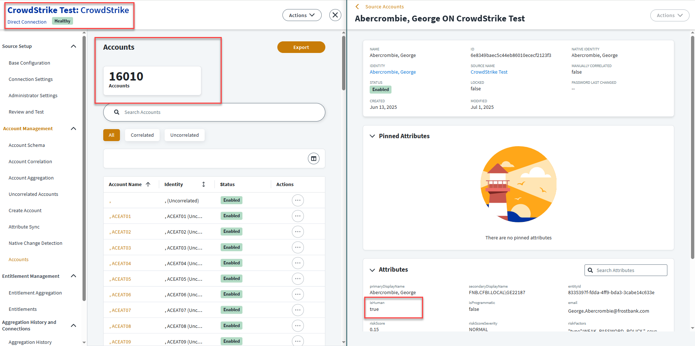Filter by Correlated accounts
Viewport: 695px width, 346px height.
(142, 135)
